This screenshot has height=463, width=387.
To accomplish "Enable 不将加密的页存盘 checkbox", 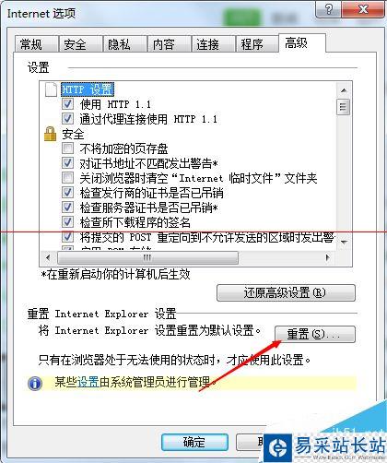I will click(x=67, y=148).
